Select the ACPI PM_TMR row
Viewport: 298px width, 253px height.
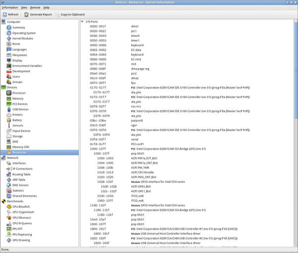[187, 168]
